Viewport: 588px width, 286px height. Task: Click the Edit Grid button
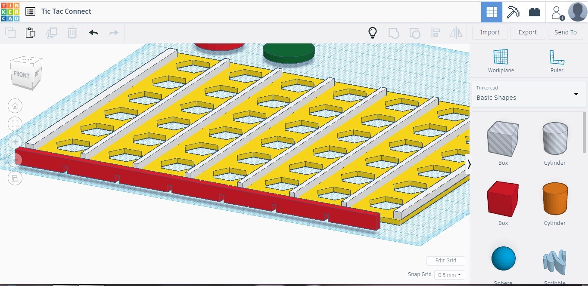tap(446, 261)
